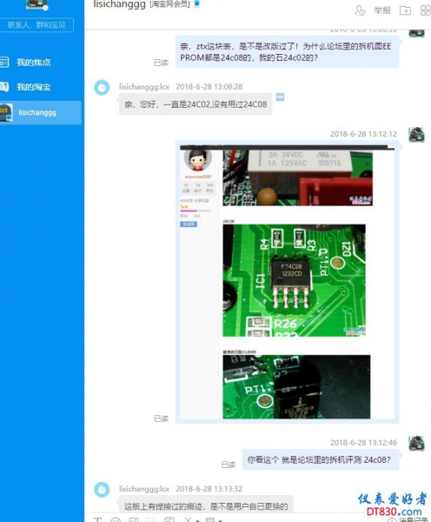The width and height of the screenshot is (431, 522).
Task: Open the apps grid icon at the header's right
Action: (x=425, y=10)
